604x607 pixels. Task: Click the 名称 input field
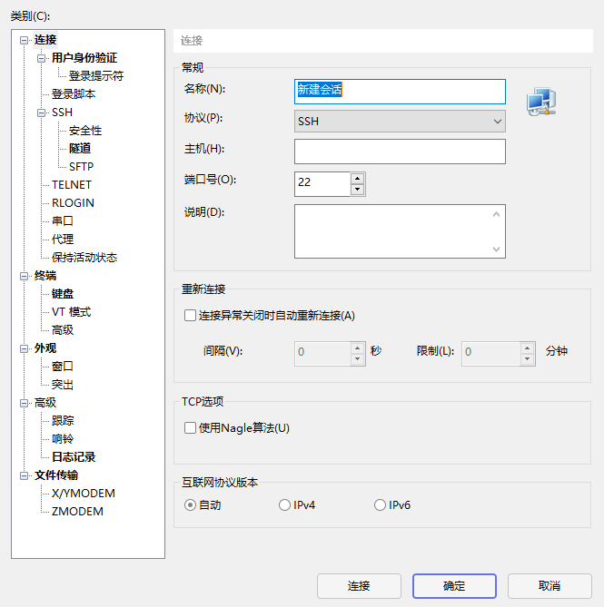(x=400, y=92)
